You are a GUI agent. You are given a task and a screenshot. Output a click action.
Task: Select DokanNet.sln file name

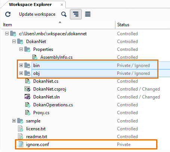tap(46, 97)
